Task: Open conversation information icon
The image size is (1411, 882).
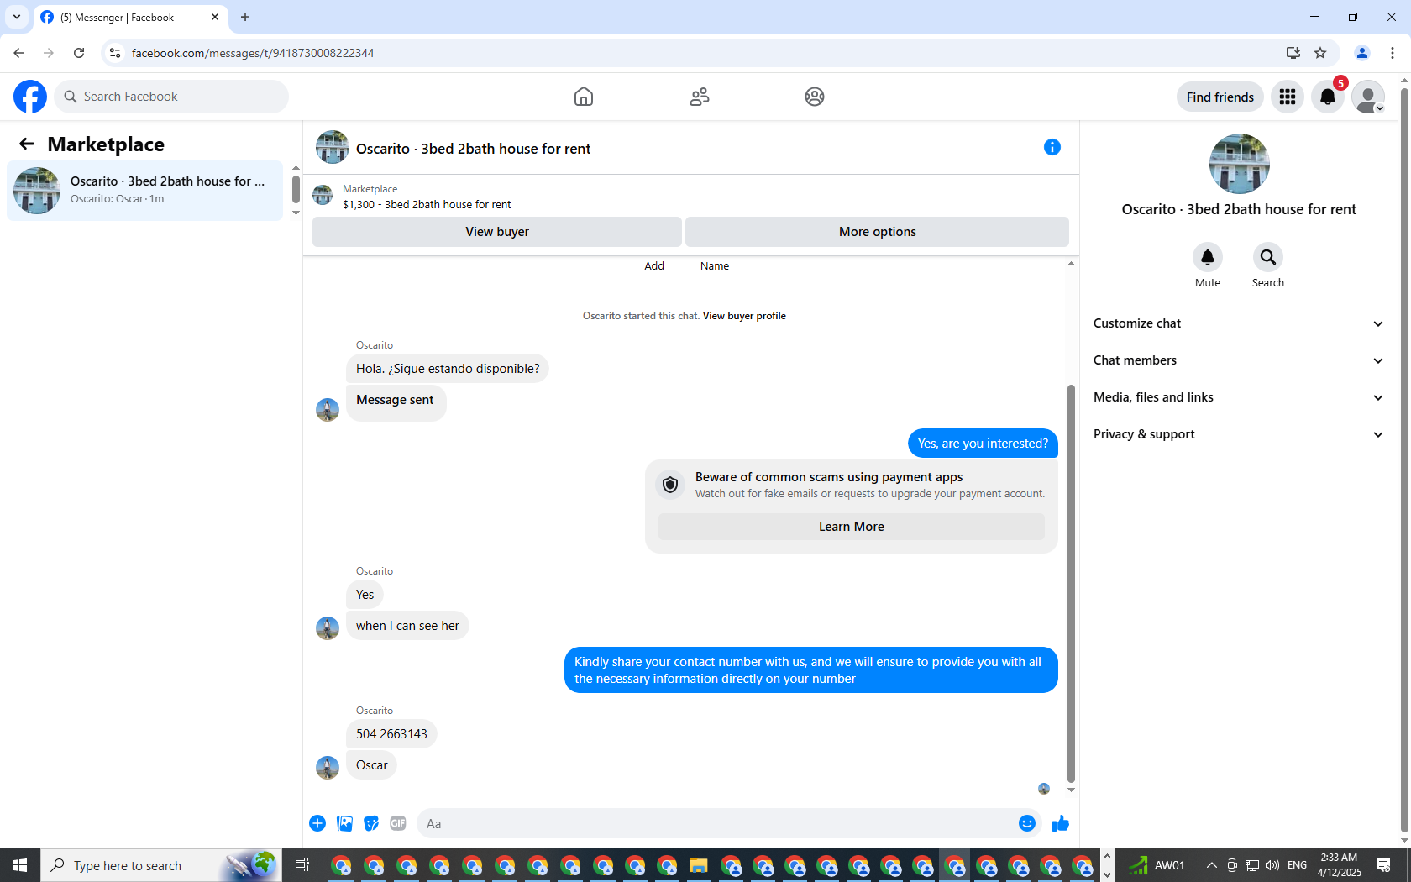Action: (x=1052, y=147)
